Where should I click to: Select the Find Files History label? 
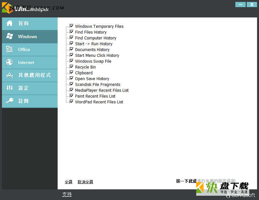(x=91, y=32)
